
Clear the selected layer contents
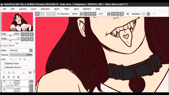click(x=13, y=77)
